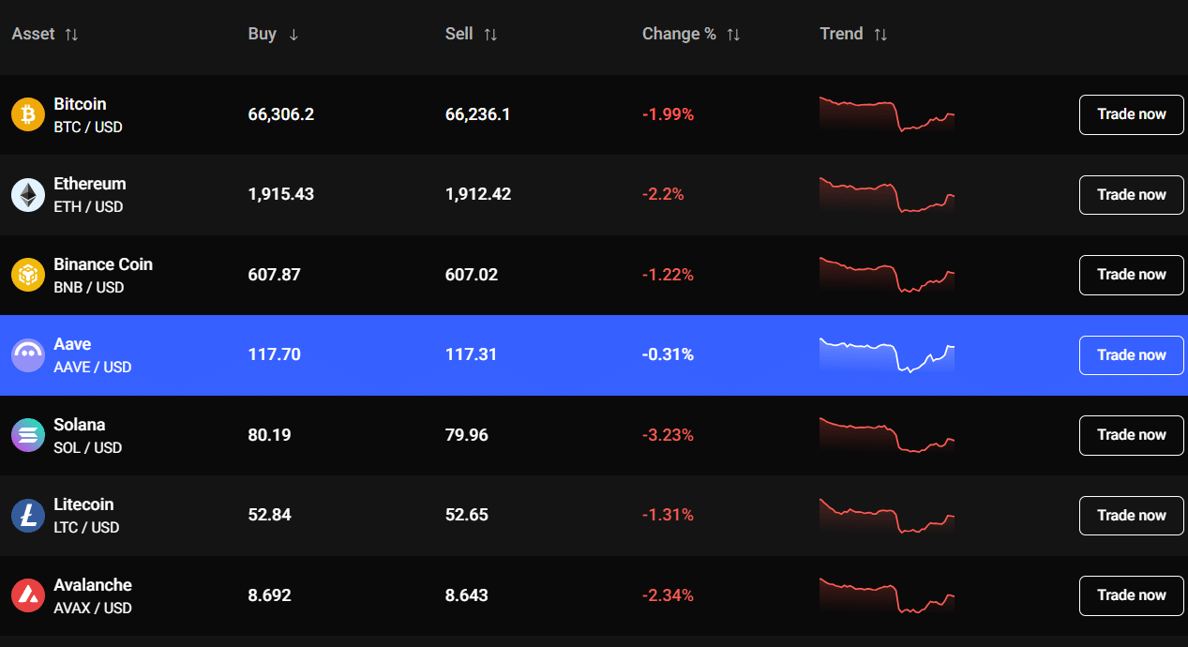Select the highlighted Aave row
The image size is (1188, 647).
click(563, 354)
